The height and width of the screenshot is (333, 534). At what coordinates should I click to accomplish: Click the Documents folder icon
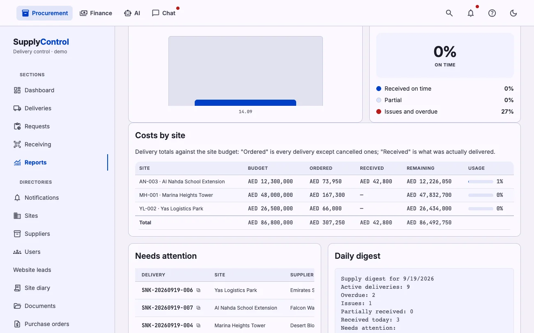pyautogui.click(x=17, y=306)
